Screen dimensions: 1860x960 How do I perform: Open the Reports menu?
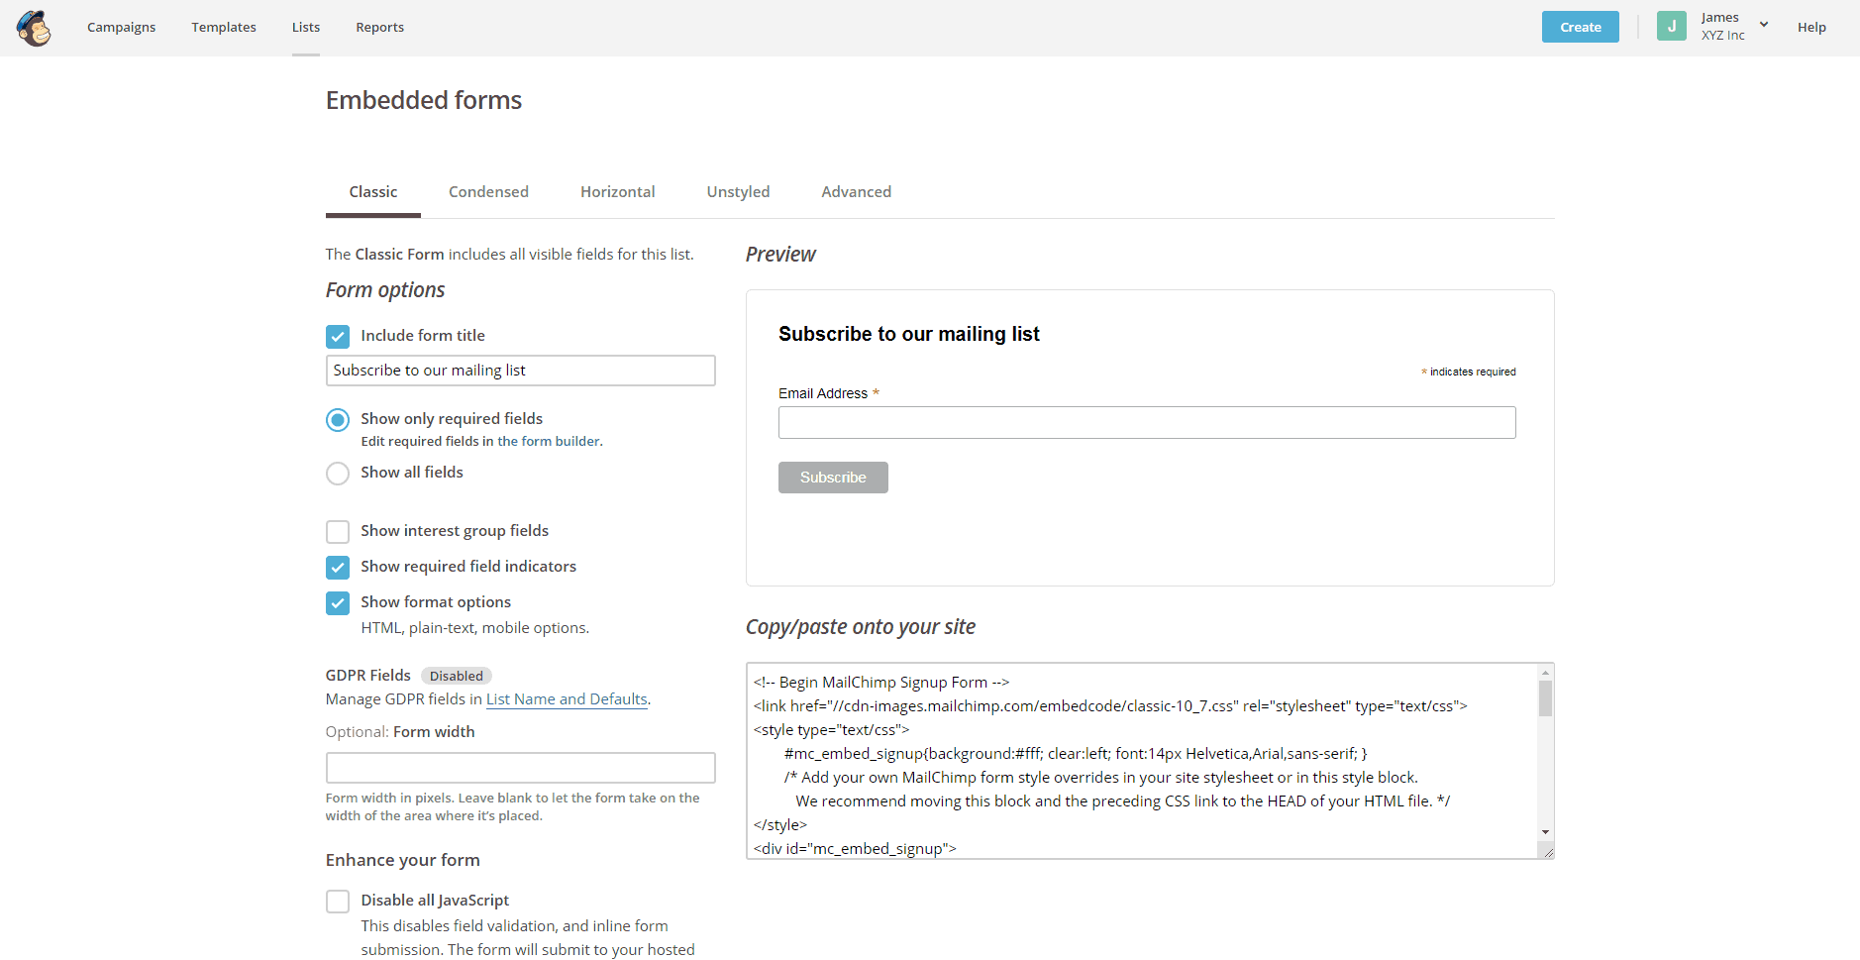[379, 28]
